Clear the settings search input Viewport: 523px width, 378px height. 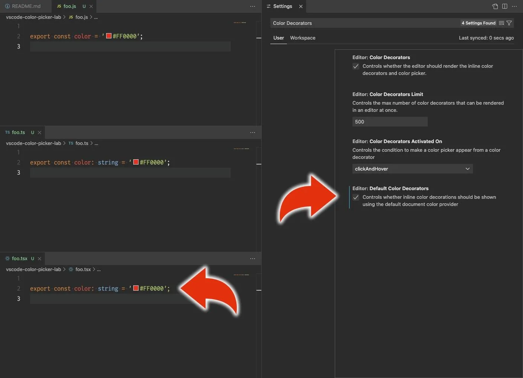501,23
